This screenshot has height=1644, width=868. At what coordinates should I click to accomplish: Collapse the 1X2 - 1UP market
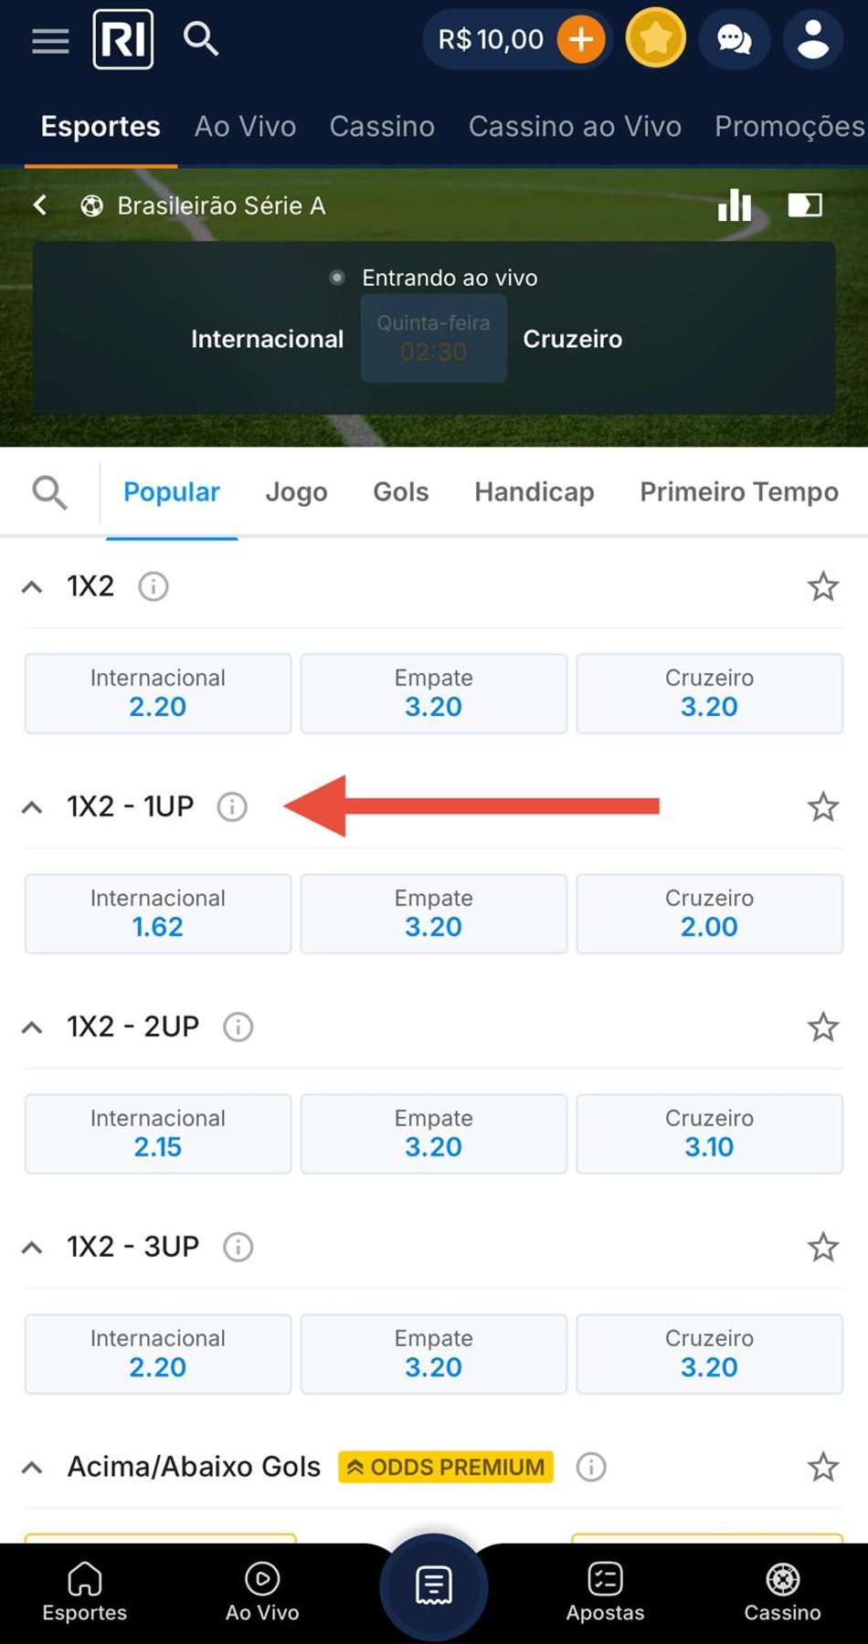(32, 806)
